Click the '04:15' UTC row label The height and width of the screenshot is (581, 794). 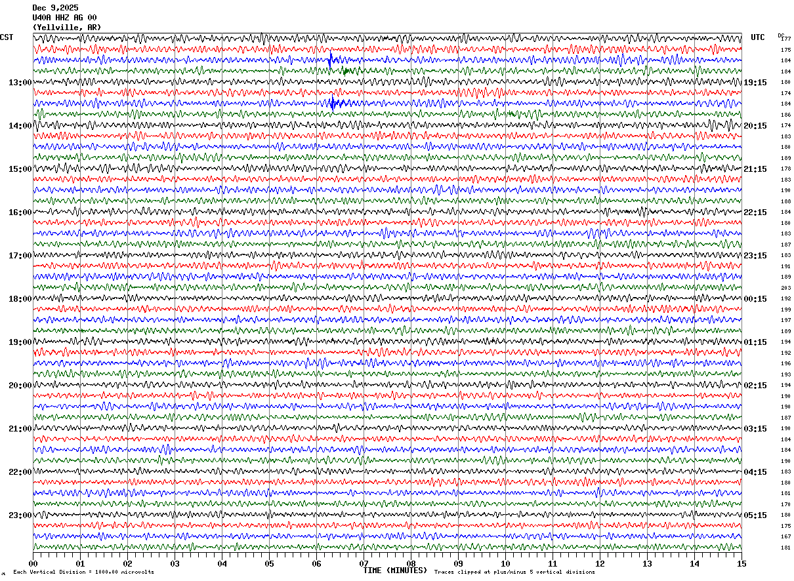755,472
